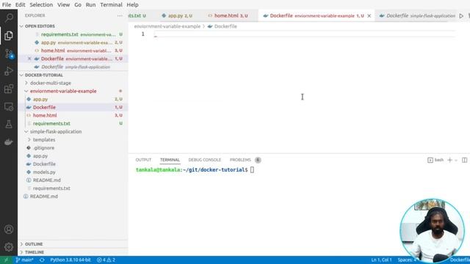Select TERMINAL panel tab
This screenshot has width=470, height=264.
pos(170,160)
